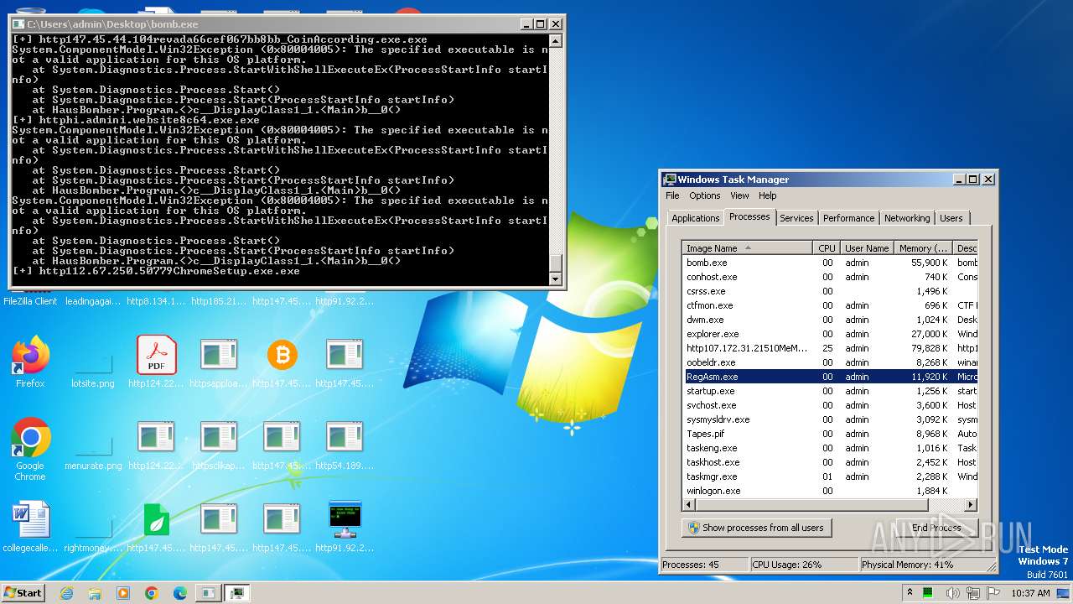The image size is (1073, 604).
Task: Open Task Manager Options menu
Action: point(705,195)
